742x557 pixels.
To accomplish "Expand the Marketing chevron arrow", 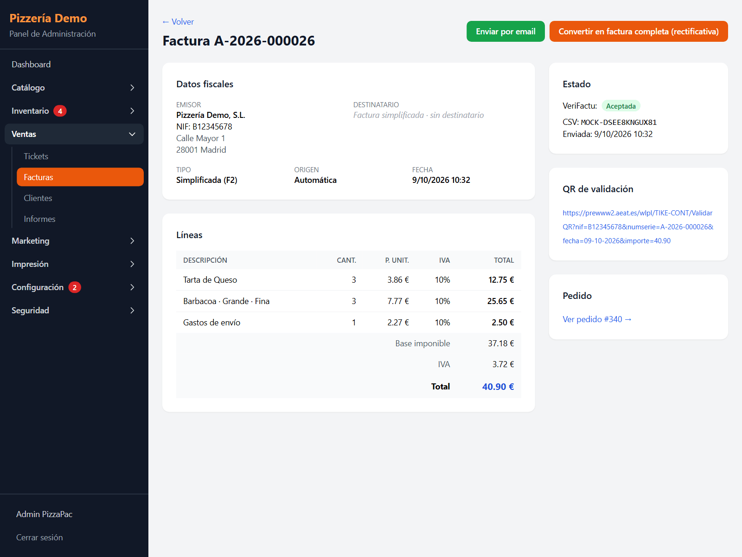I will coord(132,241).
